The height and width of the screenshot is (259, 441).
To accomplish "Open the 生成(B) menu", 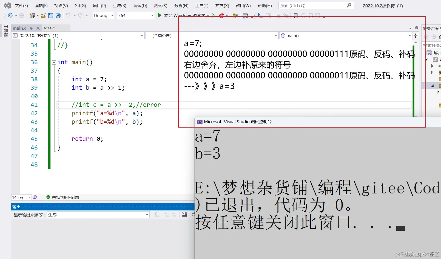I will coord(120,5).
